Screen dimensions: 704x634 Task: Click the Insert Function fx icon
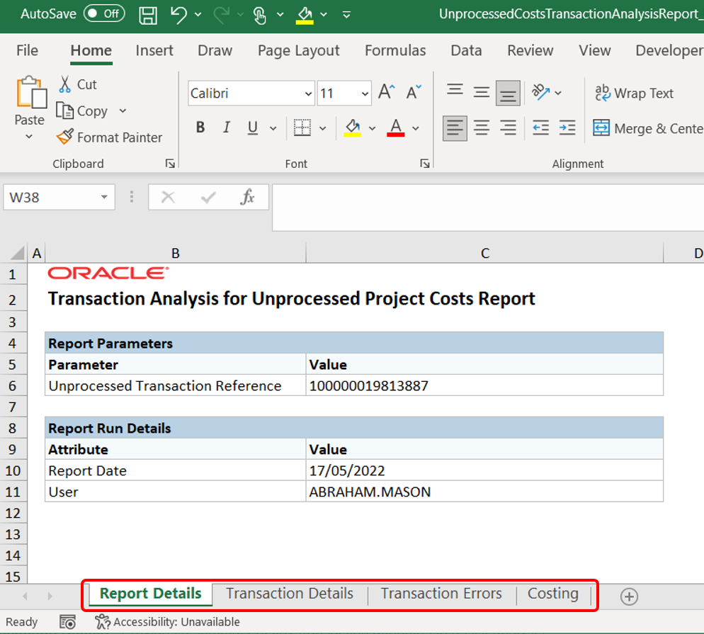click(x=247, y=198)
